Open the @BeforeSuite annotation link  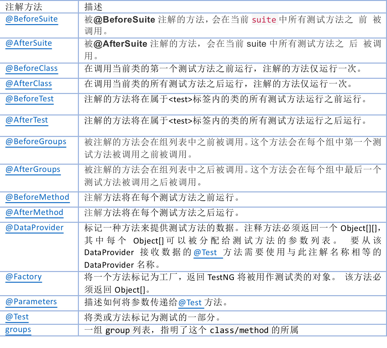tap(32, 19)
